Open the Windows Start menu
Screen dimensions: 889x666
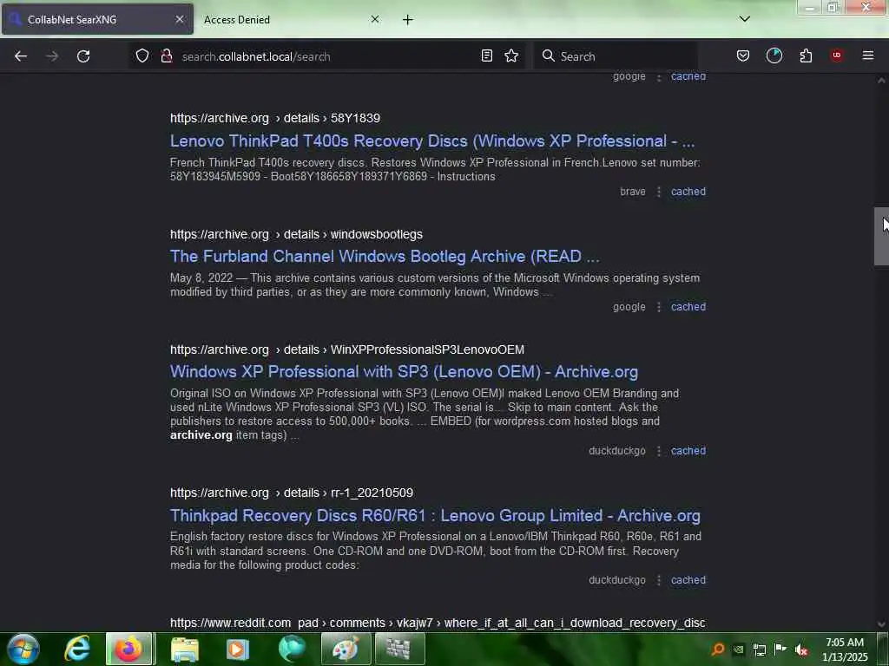(23, 649)
